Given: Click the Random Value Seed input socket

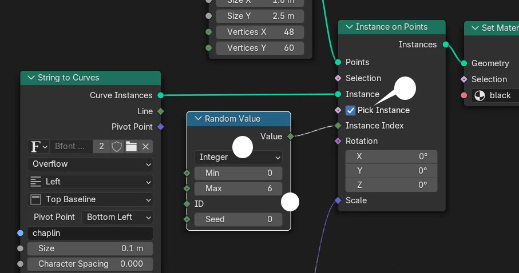Looking at the screenshot, I should click(x=187, y=219).
